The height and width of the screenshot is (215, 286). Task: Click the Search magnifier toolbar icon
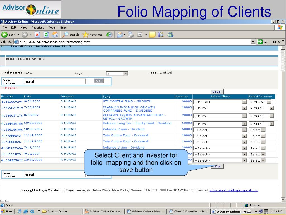point(65,34)
